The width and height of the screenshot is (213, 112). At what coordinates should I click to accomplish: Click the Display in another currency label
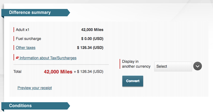tap(136, 64)
